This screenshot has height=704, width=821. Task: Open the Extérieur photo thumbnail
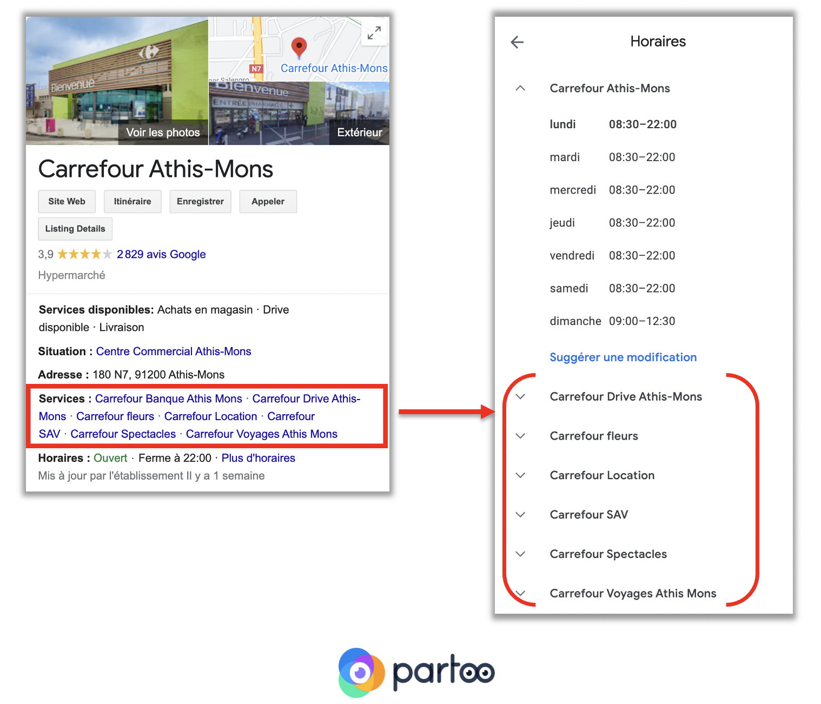[x=299, y=114]
